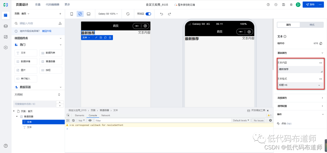The width and height of the screenshot is (327, 153).
Task: Bind variable to 文本格式 field
Action: click(x=321, y=79)
